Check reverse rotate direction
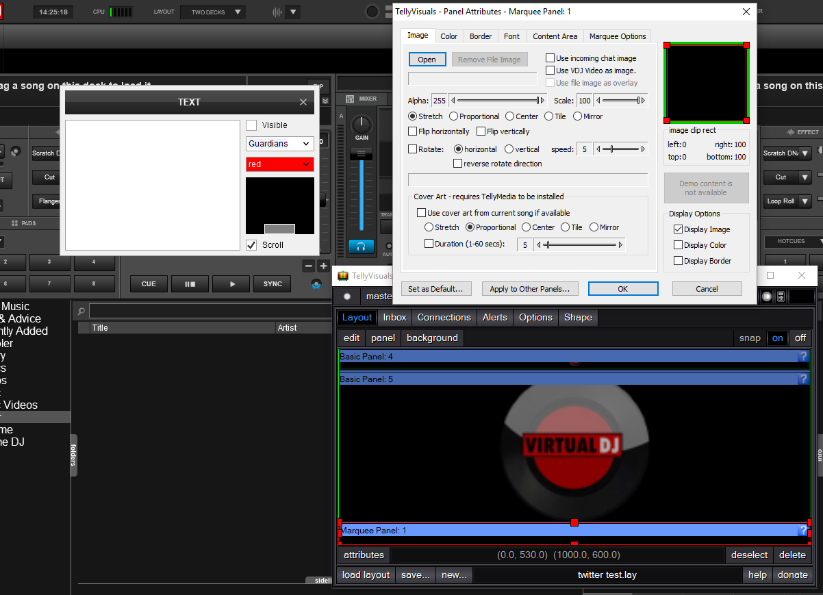This screenshot has height=595, width=823. pos(457,164)
